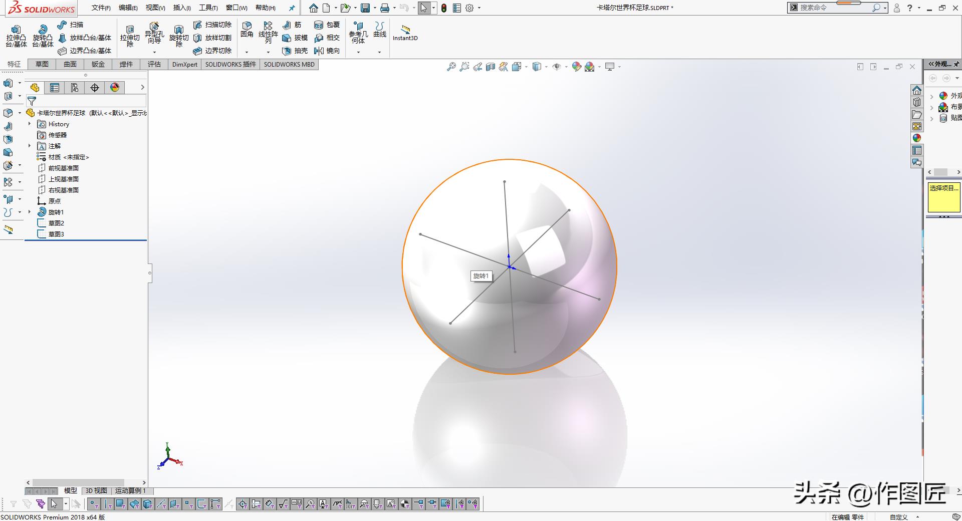
Task: Click the Zoom to Fit view icon
Action: pos(451,67)
